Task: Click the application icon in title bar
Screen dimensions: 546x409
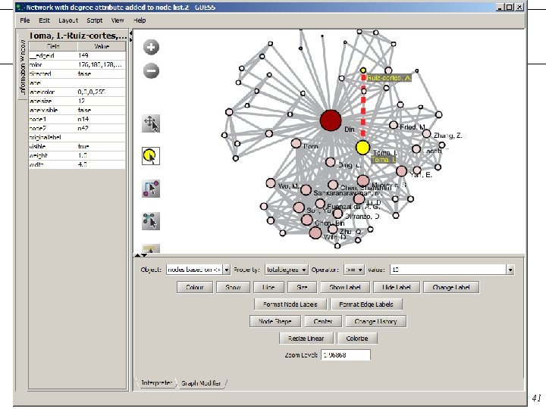Action: click(x=19, y=7)
